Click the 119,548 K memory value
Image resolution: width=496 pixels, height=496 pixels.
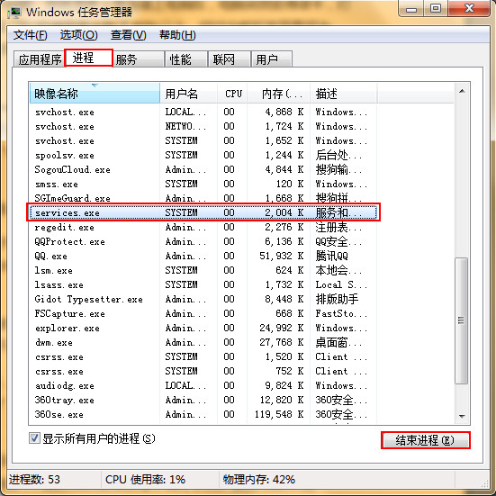(x=279, y=414)
